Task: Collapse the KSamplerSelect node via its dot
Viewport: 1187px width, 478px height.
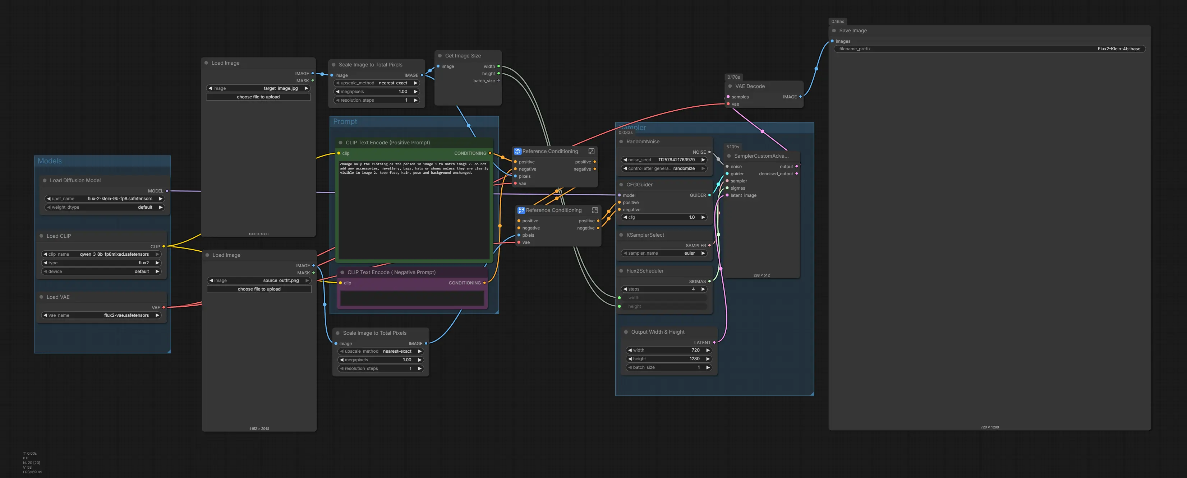Action: pyautogui.click(x=621, y=235)
